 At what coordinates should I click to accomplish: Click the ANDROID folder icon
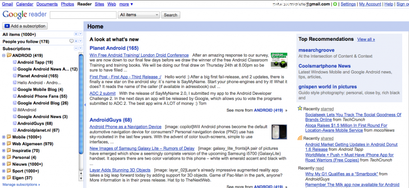pos(9,56)
